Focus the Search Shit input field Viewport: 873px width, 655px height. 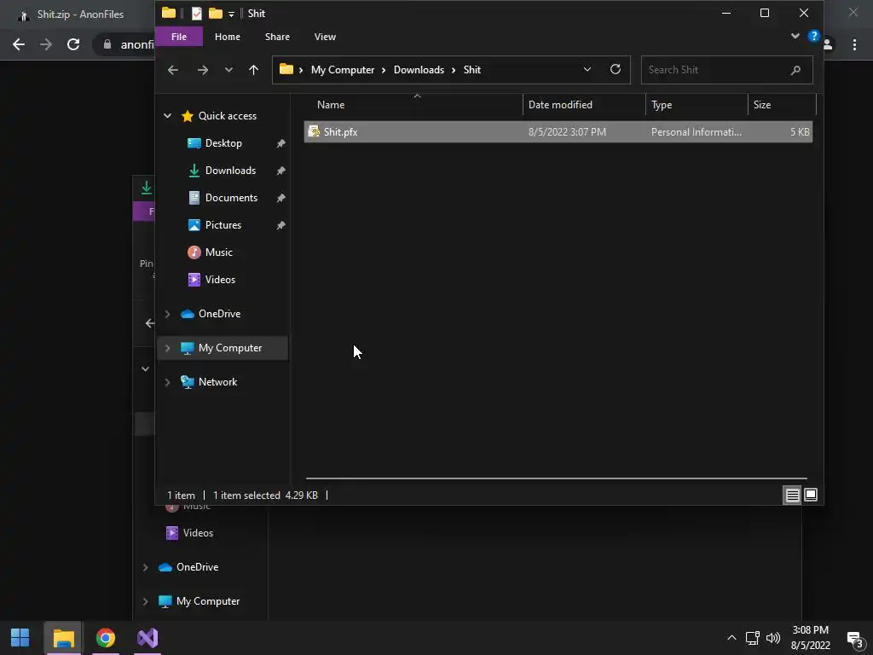pyautogui.click(x=726, y=70)
